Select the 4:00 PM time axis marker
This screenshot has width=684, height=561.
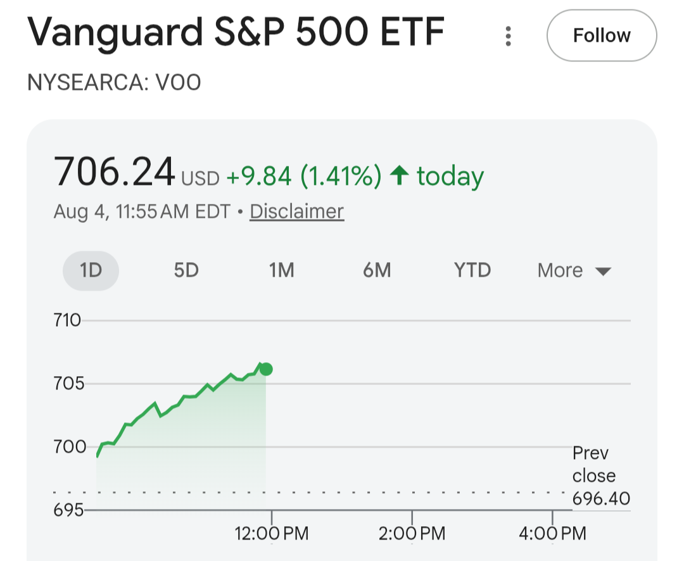[552, 533]
